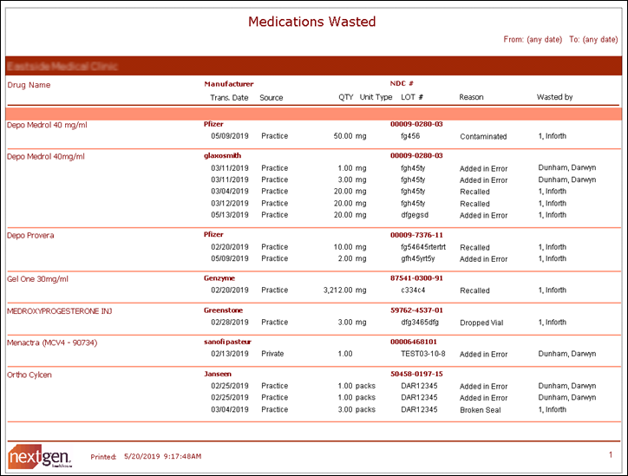Select Menactra (MCV4 - 90734) drug name

point(52,342)
